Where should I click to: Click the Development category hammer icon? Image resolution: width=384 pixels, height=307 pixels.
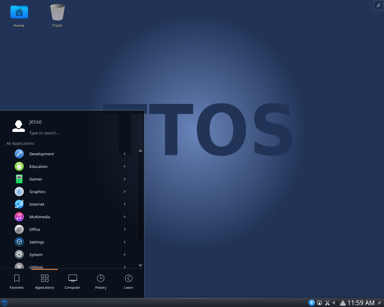point(19,154)
